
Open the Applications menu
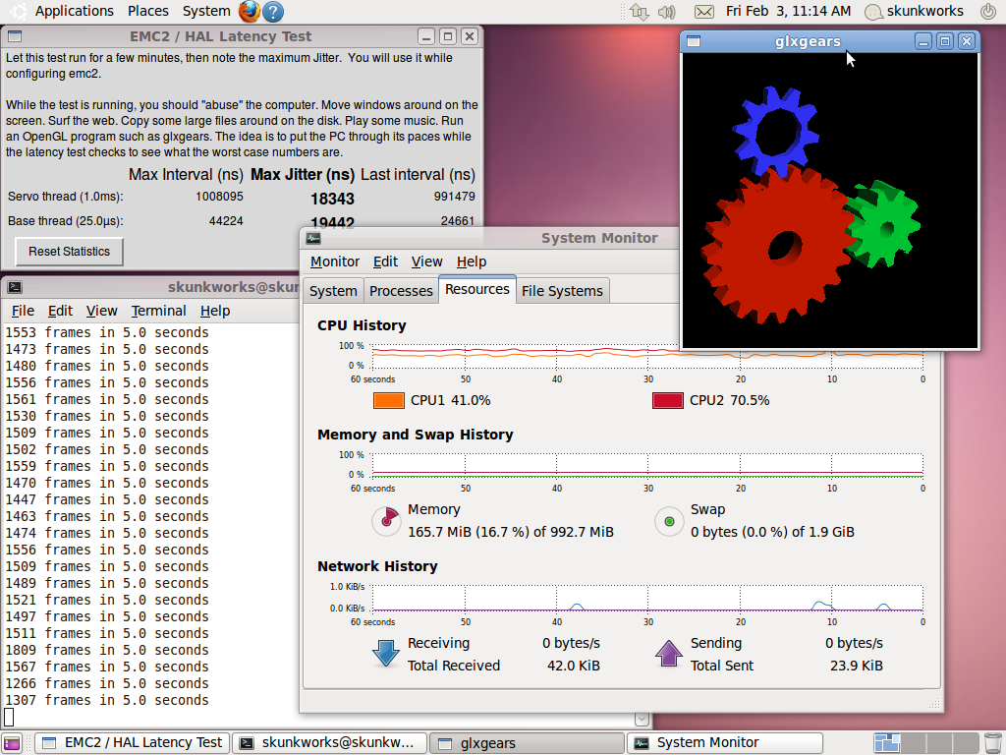click(74, 12)
